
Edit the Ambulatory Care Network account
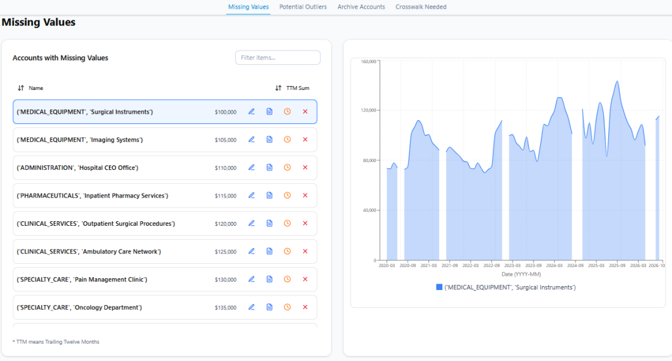coord(251,251)
